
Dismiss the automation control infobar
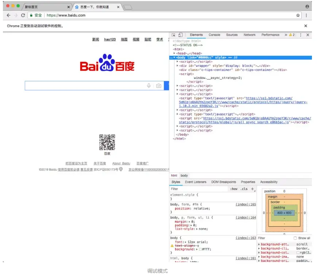[305, 26]
